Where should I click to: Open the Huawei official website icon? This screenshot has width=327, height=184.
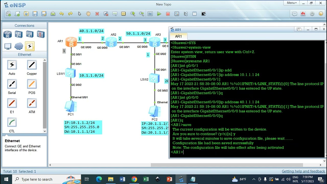click(303, 14)
